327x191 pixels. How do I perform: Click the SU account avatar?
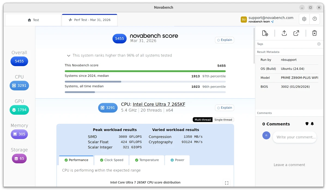[x=244, y=20]
